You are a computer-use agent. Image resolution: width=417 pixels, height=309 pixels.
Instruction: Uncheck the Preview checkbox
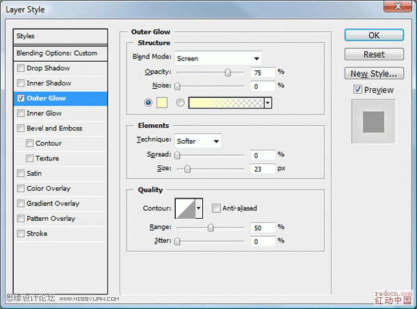pyautogui.click(x=358, y=90)
